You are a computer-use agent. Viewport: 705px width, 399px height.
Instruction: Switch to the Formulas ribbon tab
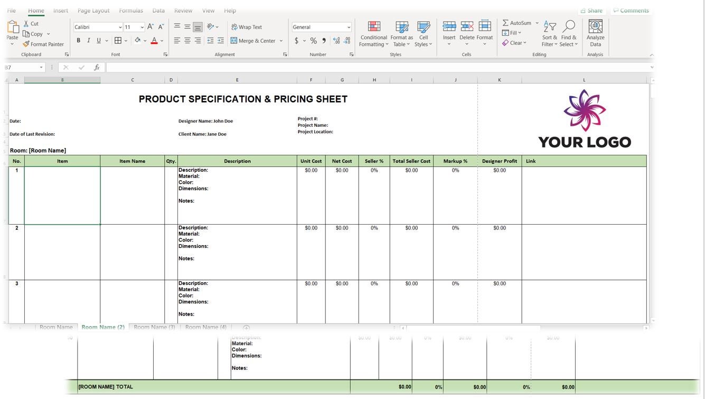130,10
